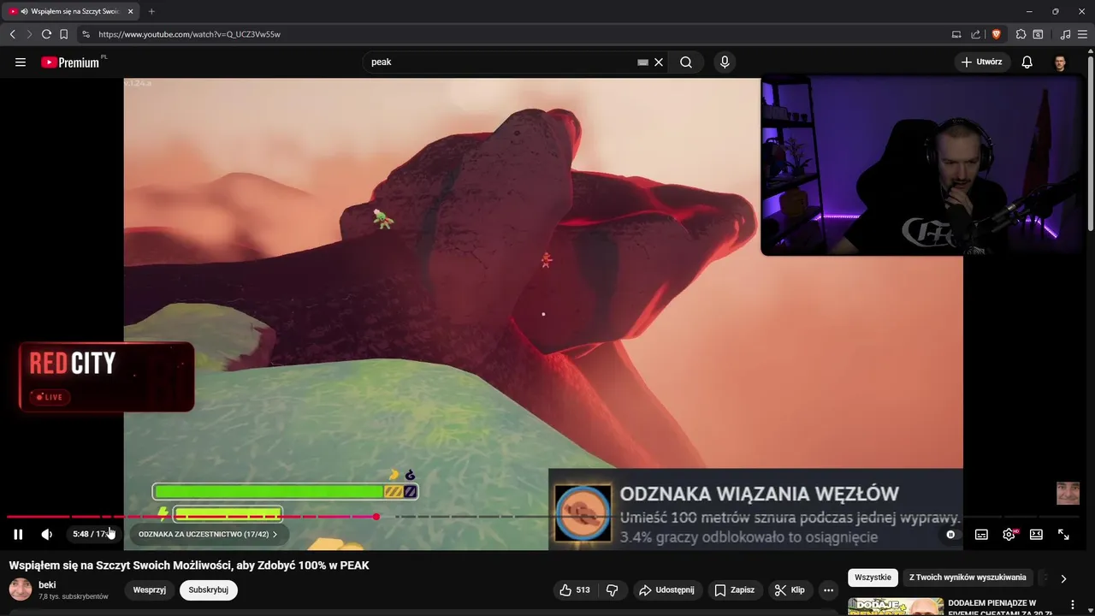Dislike the video
The image size is (1095, 616).
[612, 589]
